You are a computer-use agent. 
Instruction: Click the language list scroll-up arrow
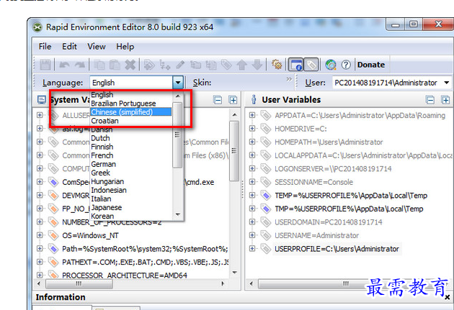coord(177,96)
